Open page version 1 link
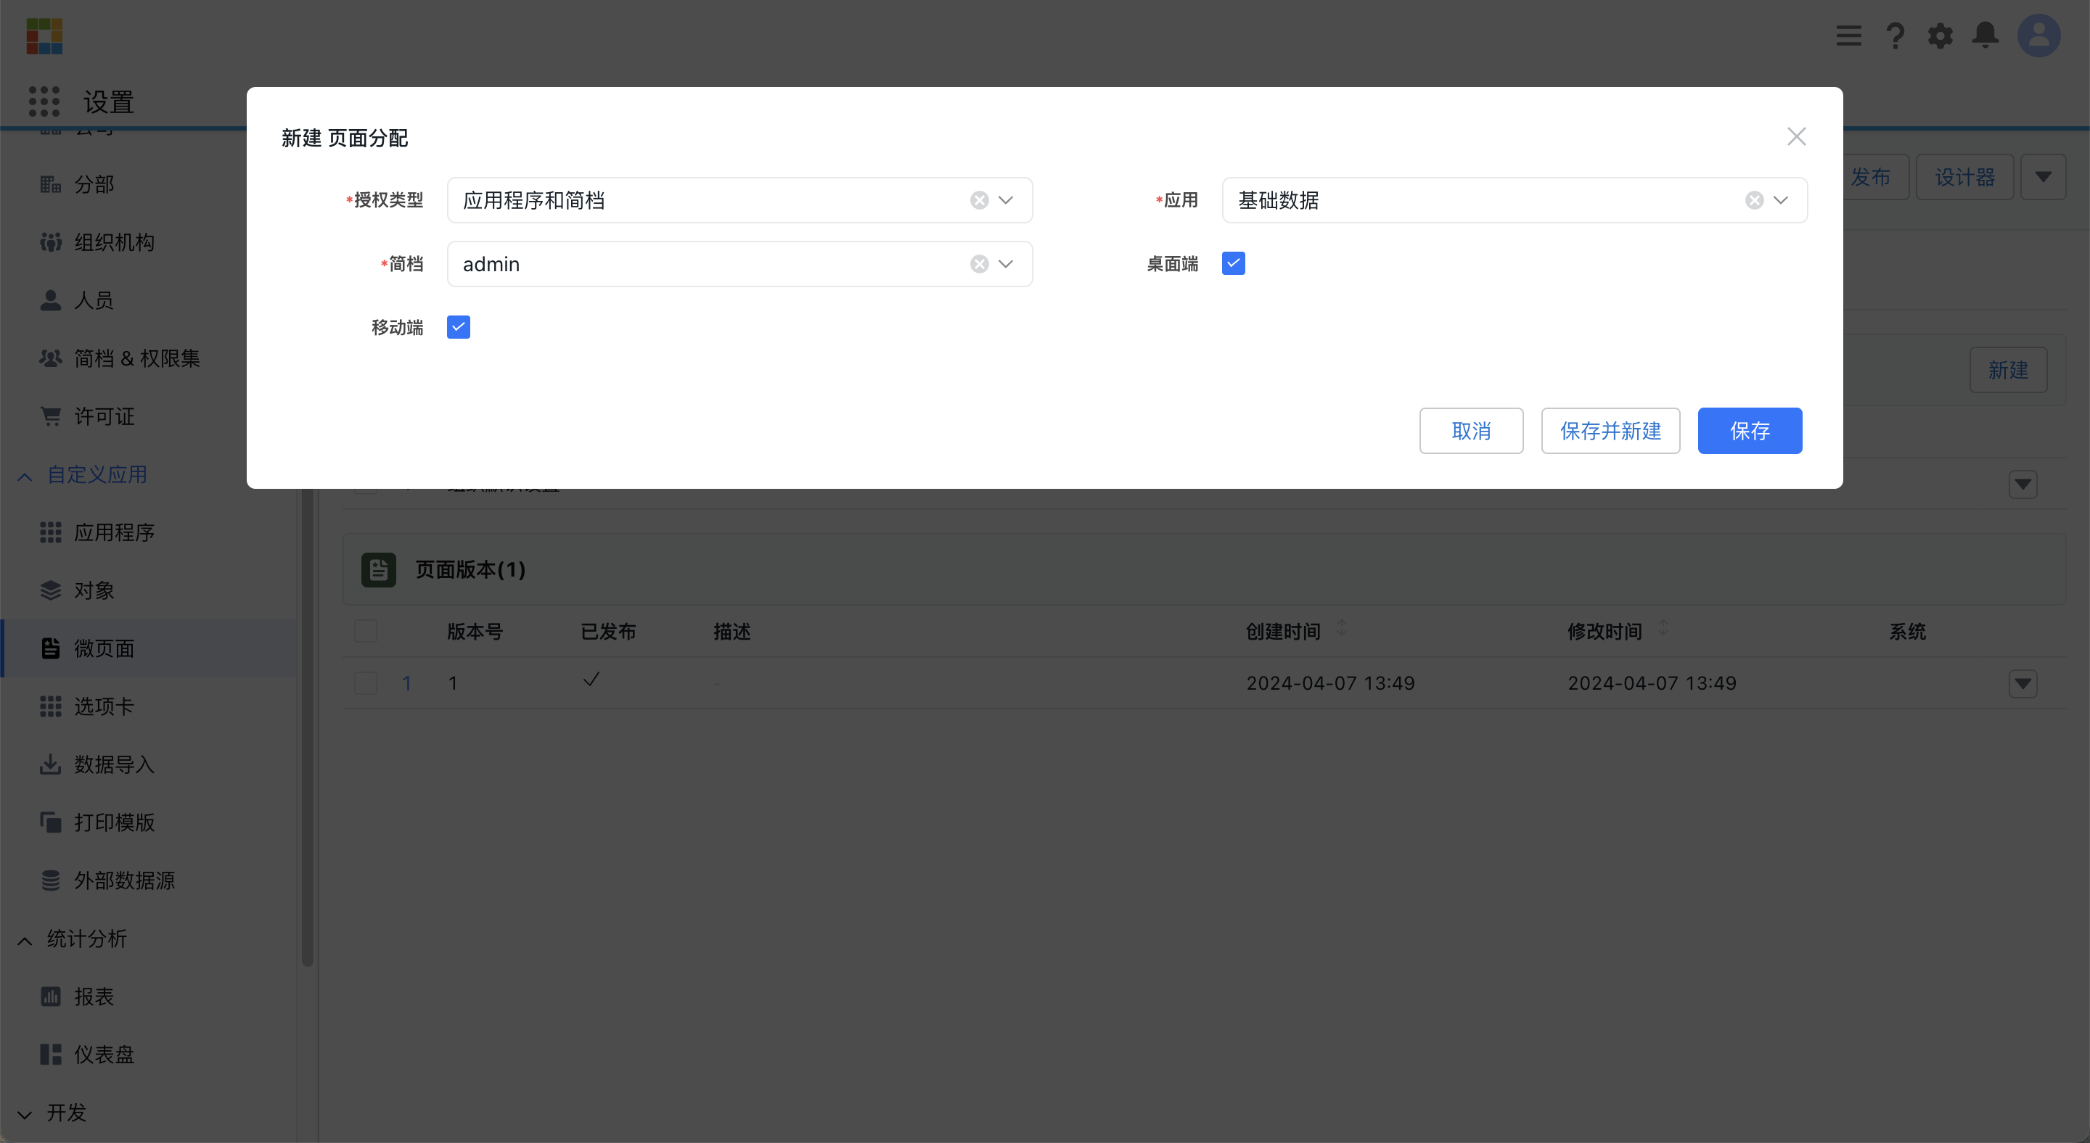The width and height of the screenshot is (2090, 1143). point(406,682)
